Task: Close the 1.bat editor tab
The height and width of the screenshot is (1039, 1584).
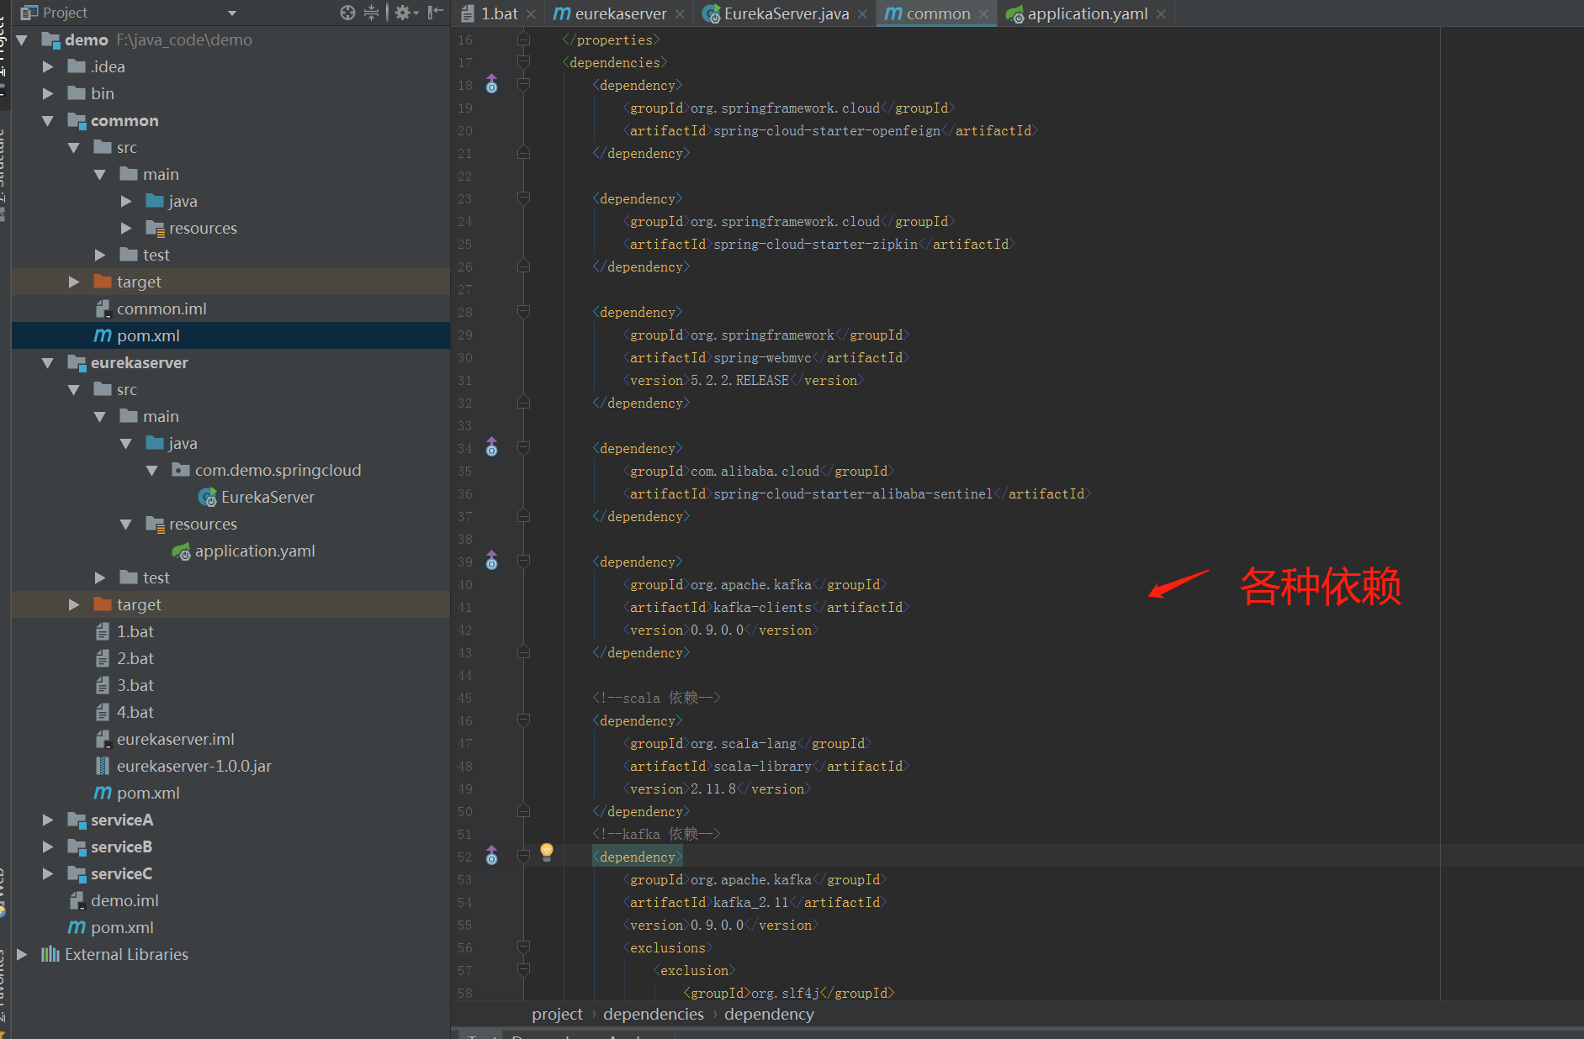Action: tap(531, 14)
